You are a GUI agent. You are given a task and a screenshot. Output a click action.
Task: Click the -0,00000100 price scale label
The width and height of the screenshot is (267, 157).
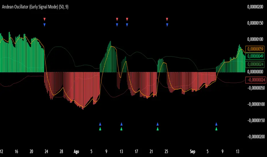[x=256, y=104]
